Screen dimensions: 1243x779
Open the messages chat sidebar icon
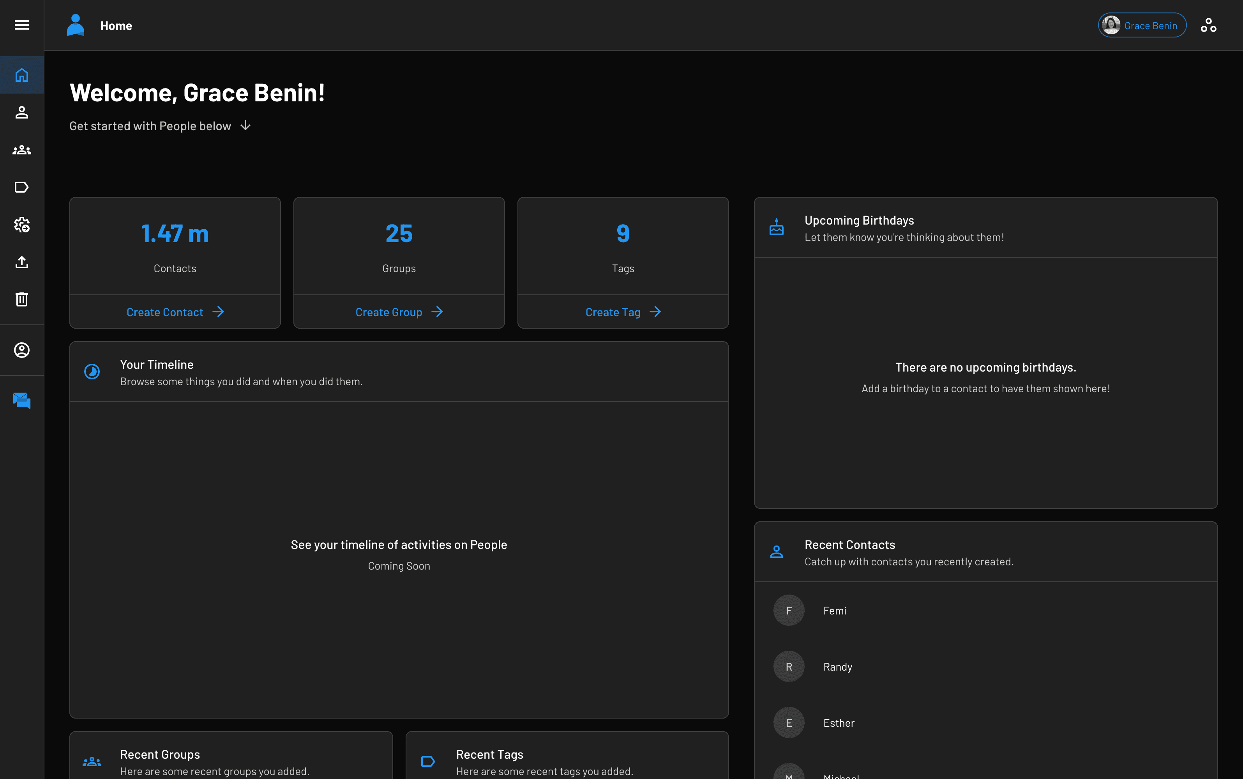coord(22,400)
